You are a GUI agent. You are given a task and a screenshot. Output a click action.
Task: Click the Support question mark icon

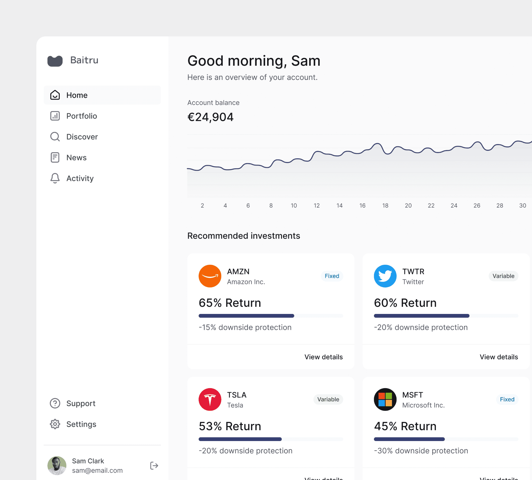pos(55,403)
